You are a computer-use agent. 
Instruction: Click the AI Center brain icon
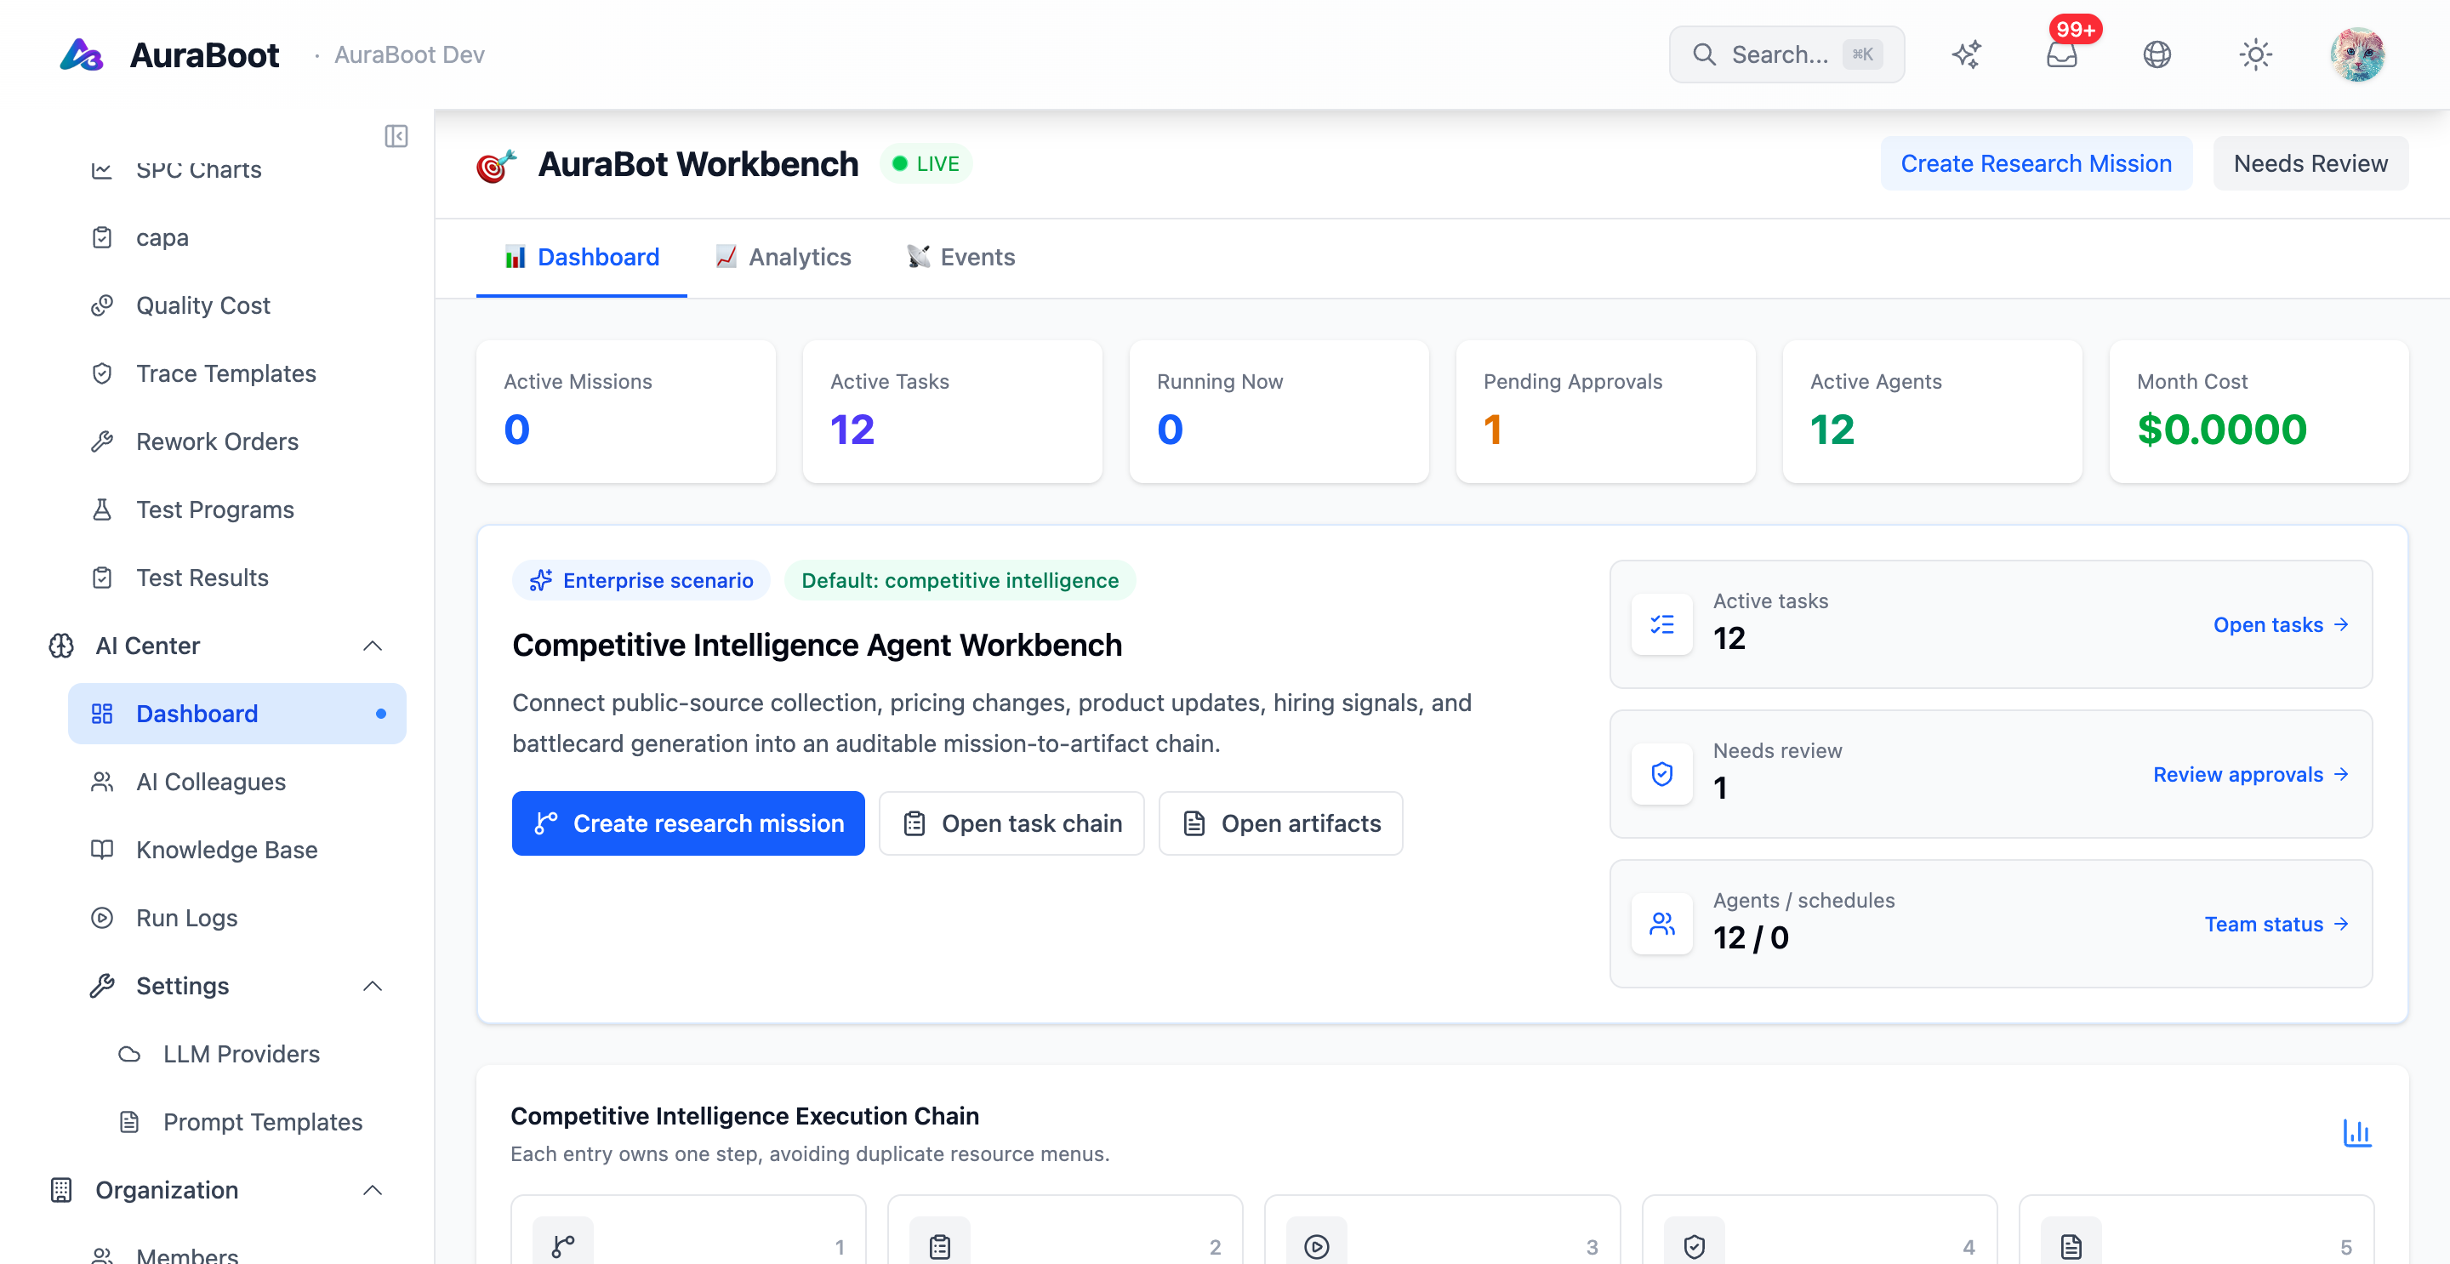click(x=61, y=646)
